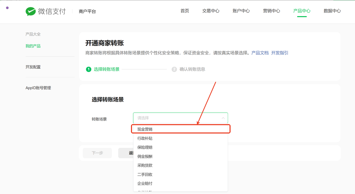Click the 转账场景 field label
Screen dimensions: 355x194
click(99, 119)
